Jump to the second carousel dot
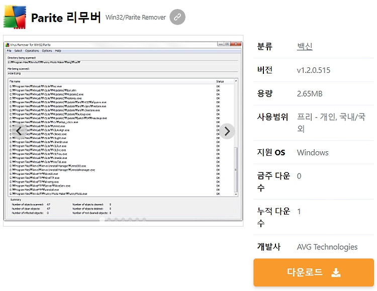The image size is (377, 291). (x=109, y=219)
